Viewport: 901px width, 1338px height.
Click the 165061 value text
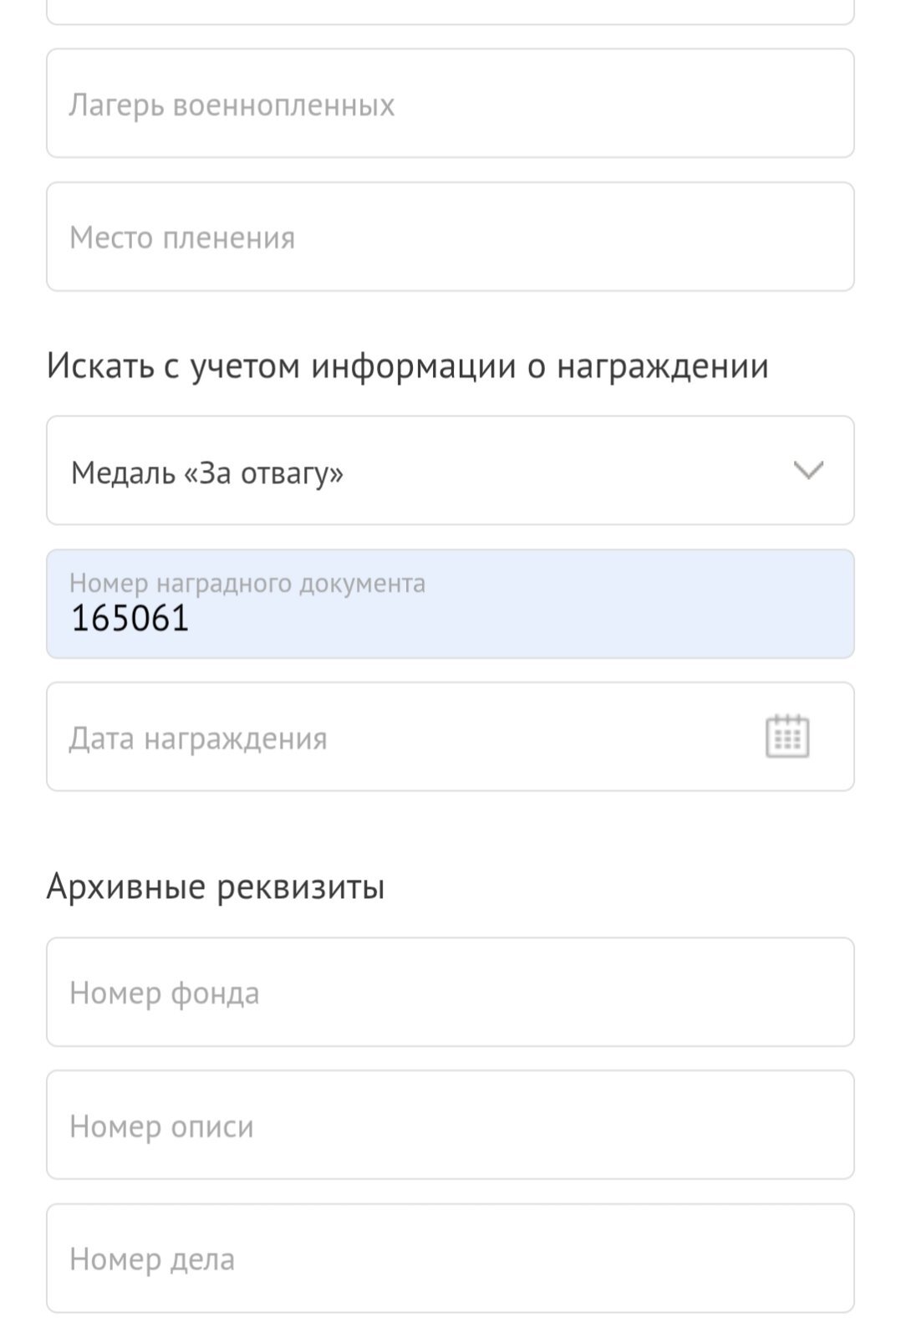pyautogui.click(x=130, y=619)
